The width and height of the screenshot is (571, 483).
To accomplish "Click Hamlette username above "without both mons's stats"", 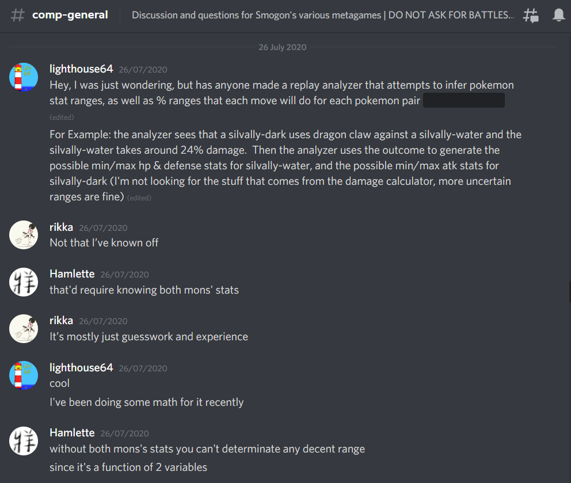I will (x=72, y=433).
